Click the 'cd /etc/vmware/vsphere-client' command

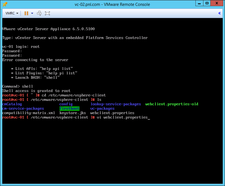(74, 95)
